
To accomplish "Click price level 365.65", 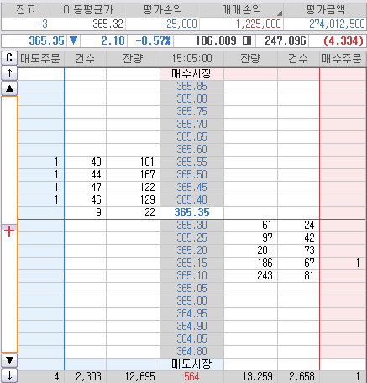I will pyautogui.click(x=191, y=137).
